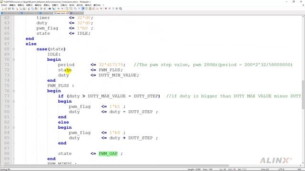The width and height of the screenshot is (305, 171).
Task: Collapse the case(state) fold at line 68
Action: click(14, 49)
